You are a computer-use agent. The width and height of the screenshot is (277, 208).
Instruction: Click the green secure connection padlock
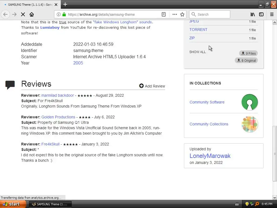64,14
